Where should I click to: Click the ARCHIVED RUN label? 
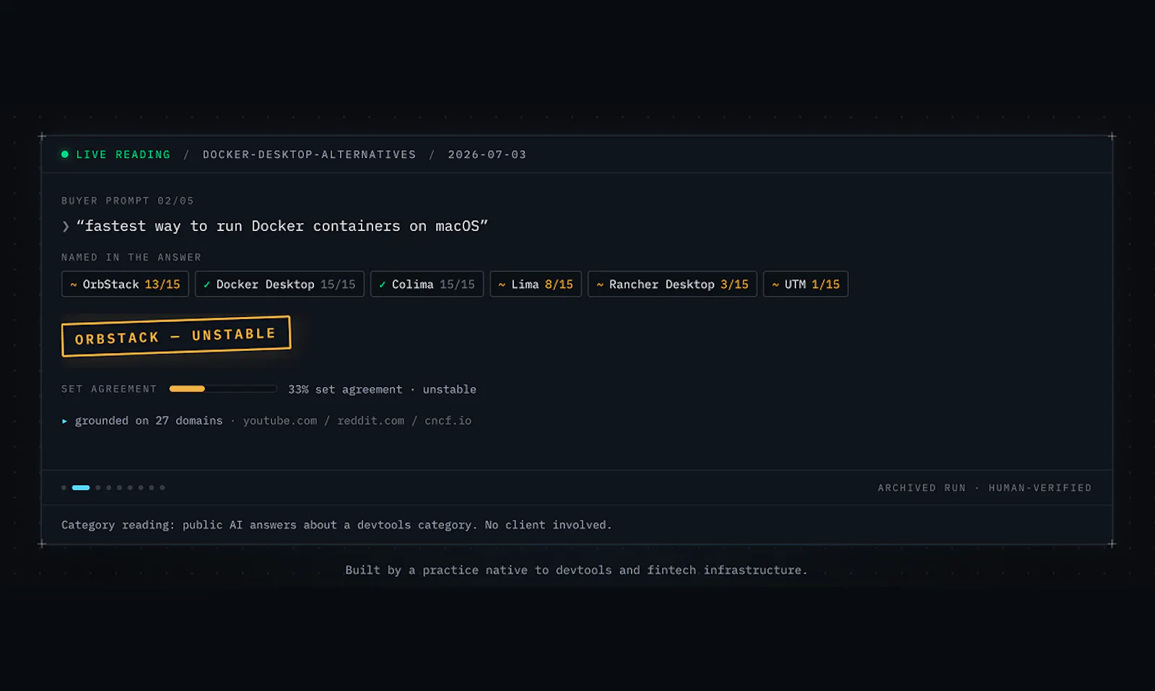click(x=922, y=488)
